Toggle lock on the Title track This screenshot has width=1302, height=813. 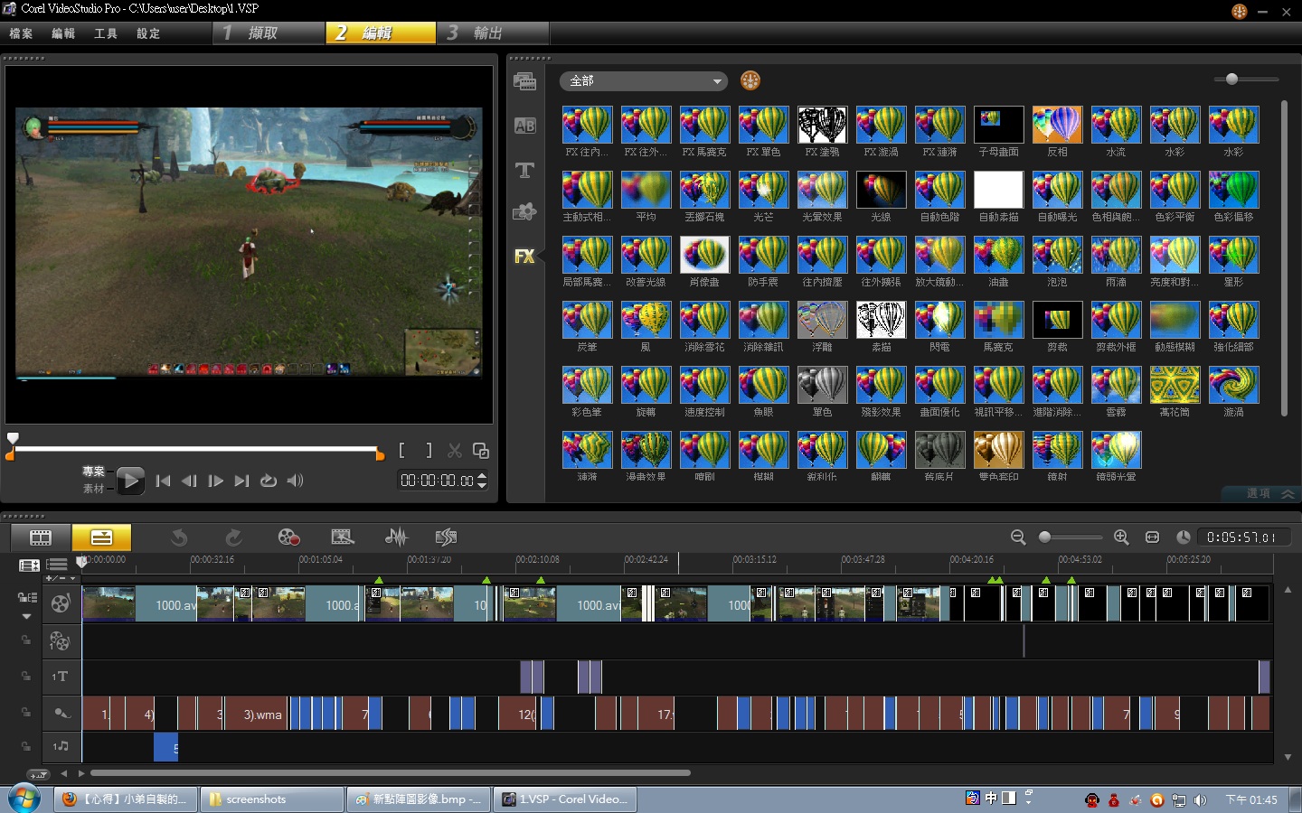tap(26, 677)
